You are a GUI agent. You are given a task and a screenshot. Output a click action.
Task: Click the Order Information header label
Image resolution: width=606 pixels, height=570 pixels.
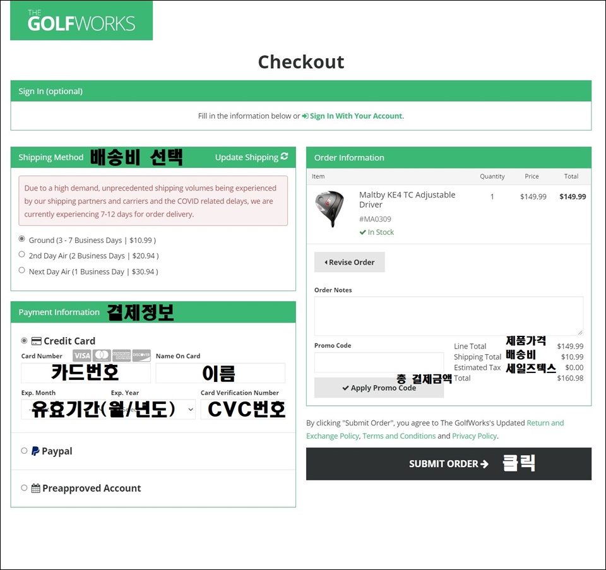pyautogui.click(x=349, y=158)
